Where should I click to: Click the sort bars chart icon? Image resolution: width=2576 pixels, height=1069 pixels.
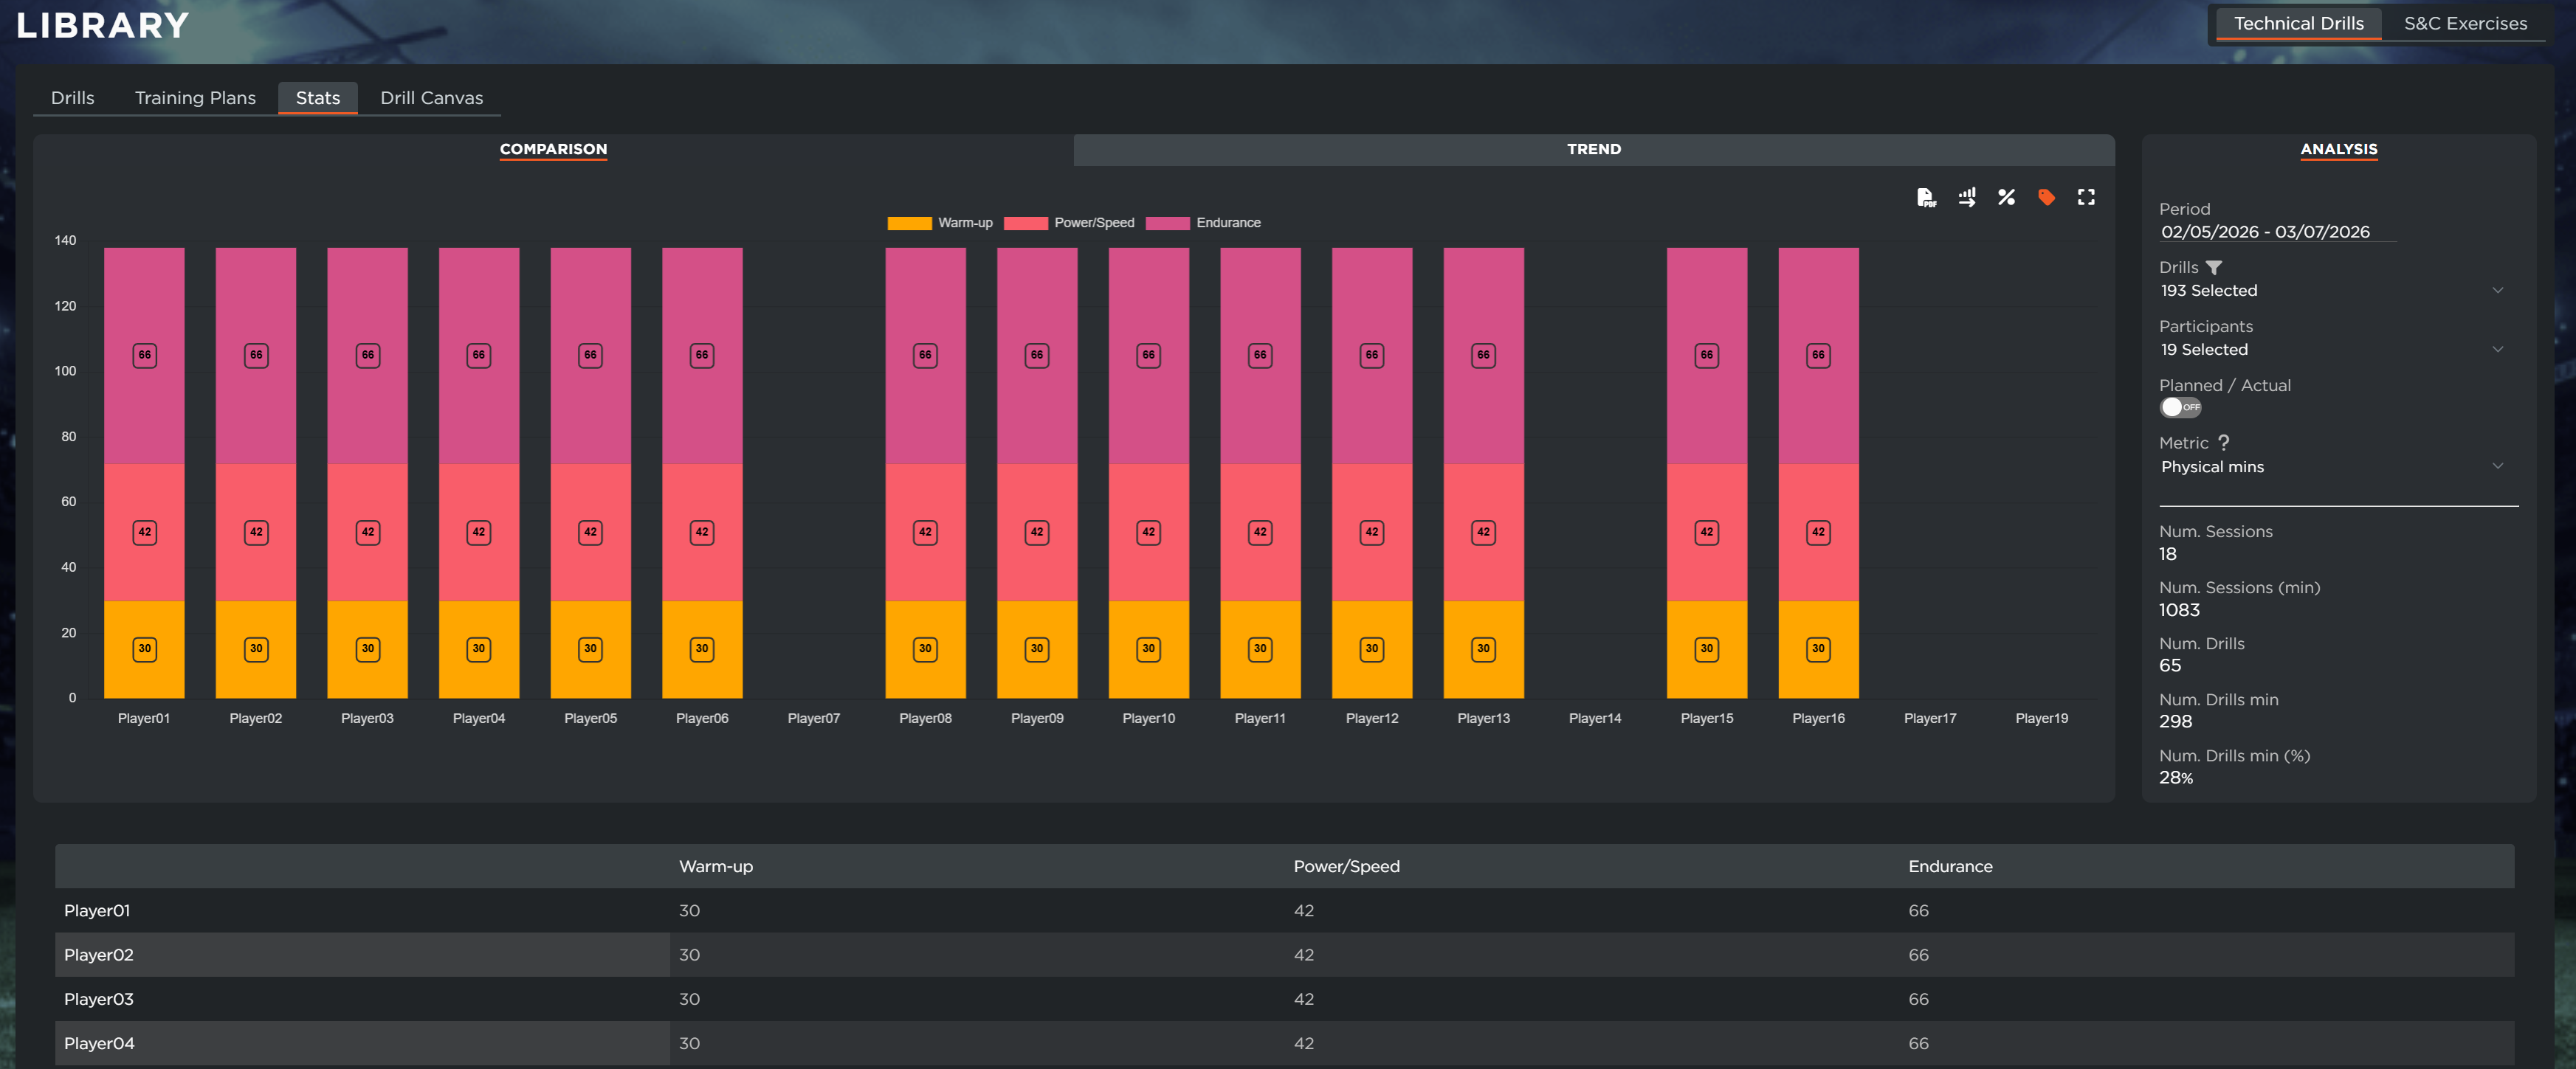(1966, 197)
